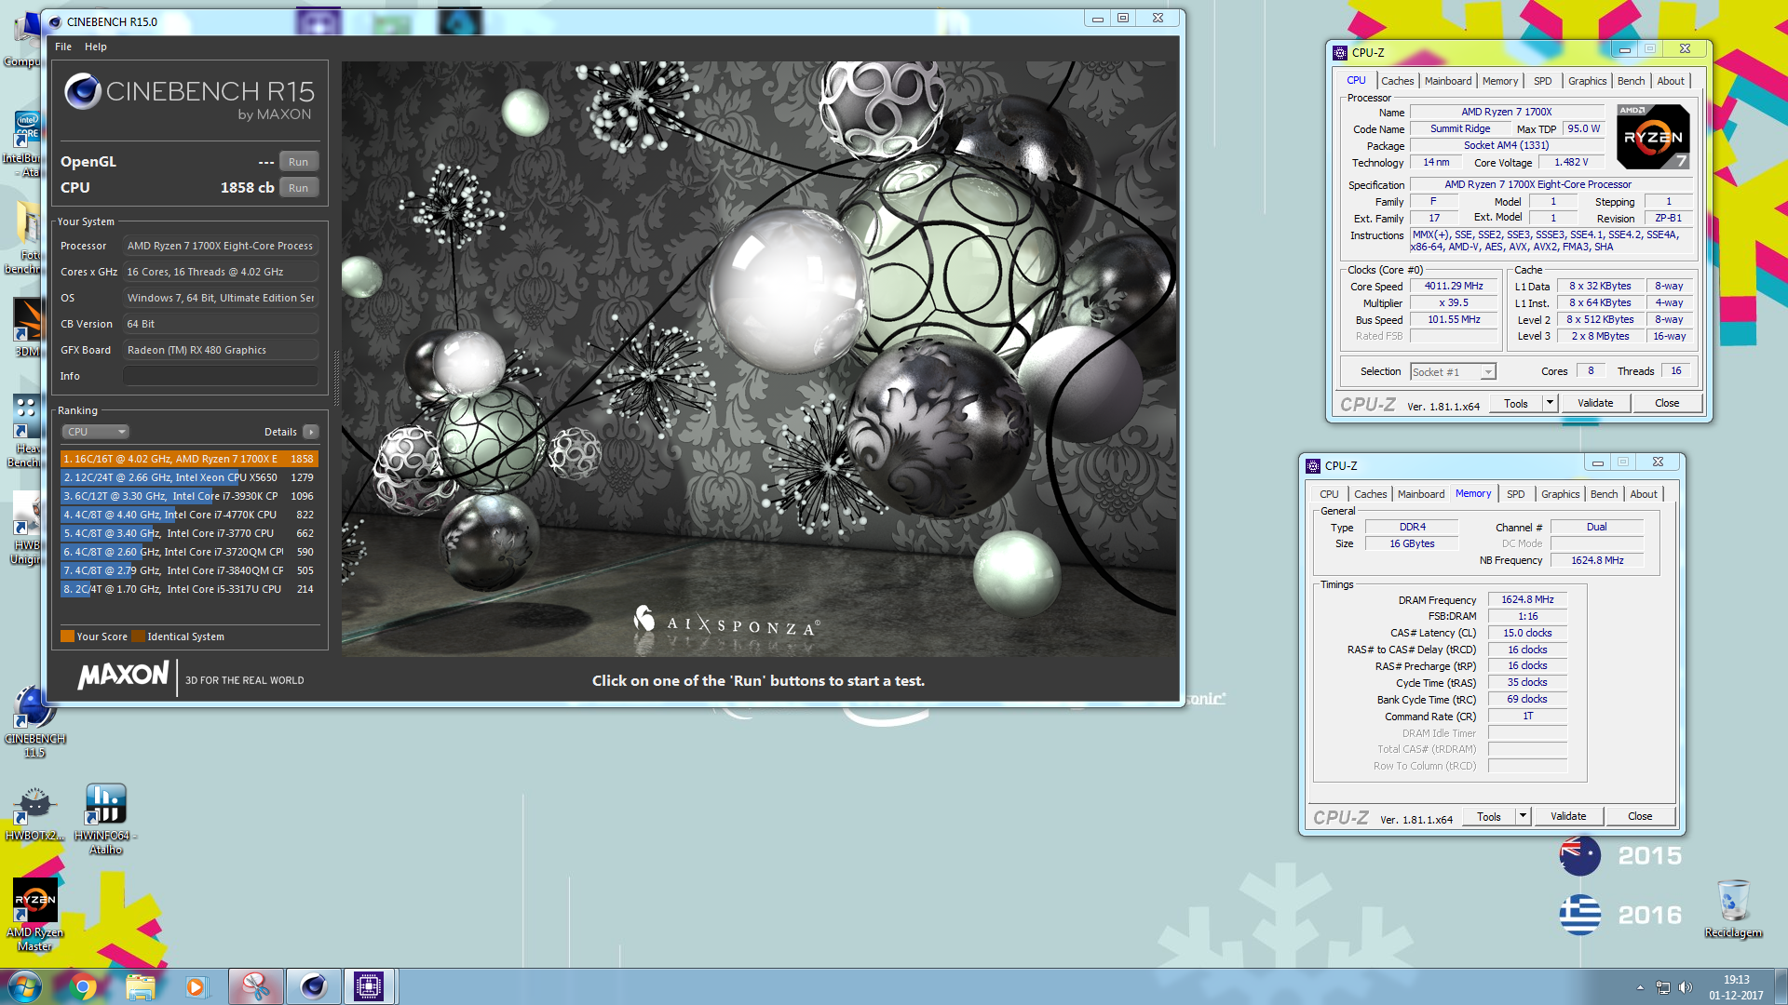The height and width of the screenshot is (1005, 1788).
Task: Open the Cinebench Help menu
Action: (96, 47)
